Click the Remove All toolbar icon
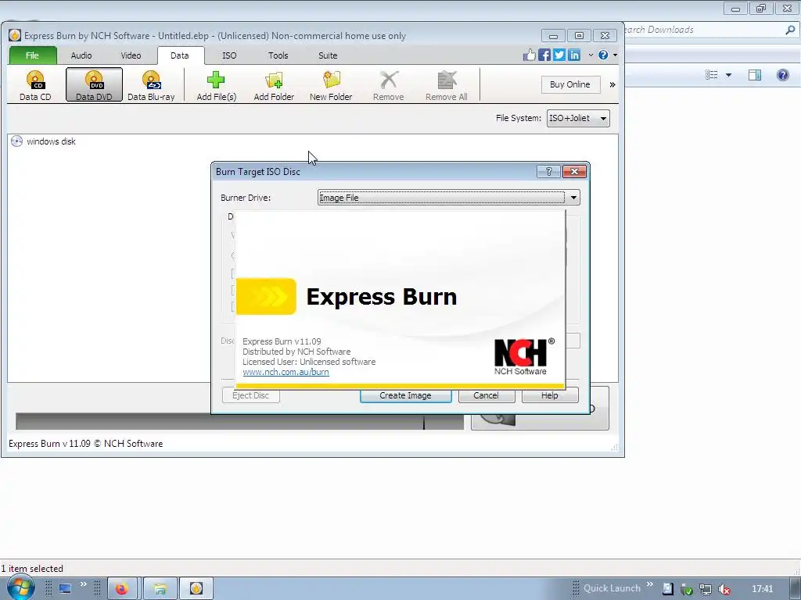801x600 pixels. 446,84
